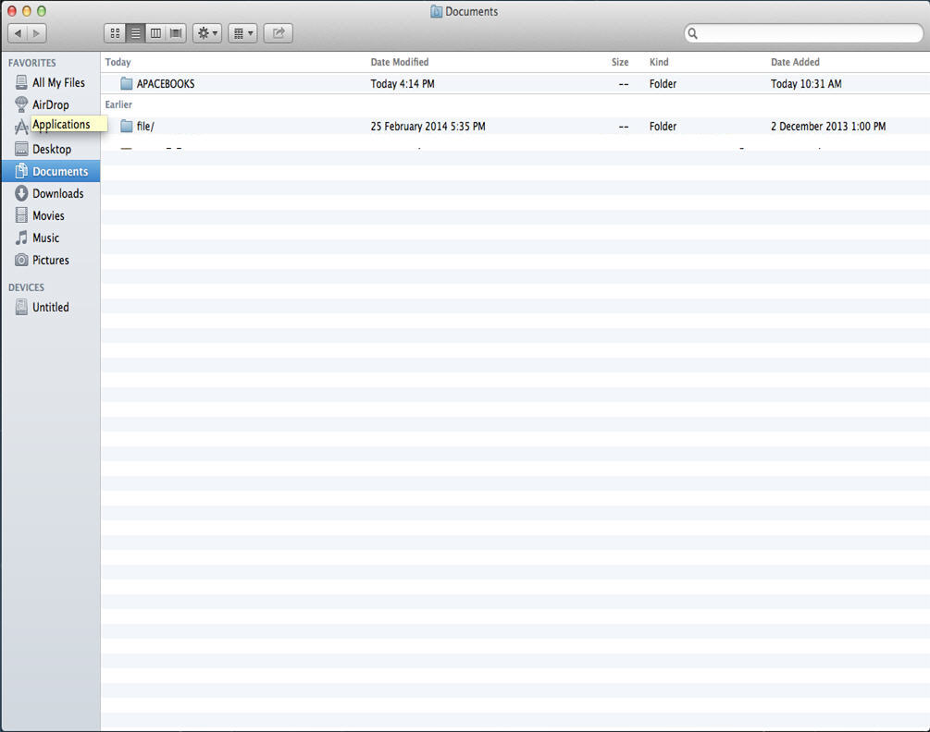Open All My Files in sidebar
Screen dimensions: 930x732
(57, 82)
